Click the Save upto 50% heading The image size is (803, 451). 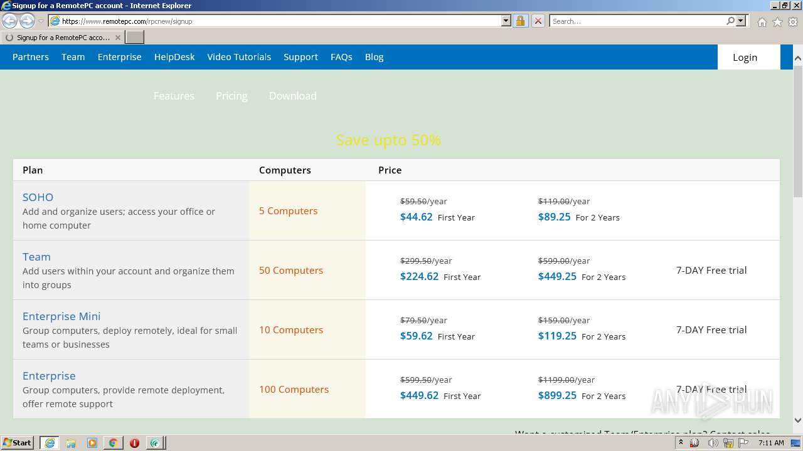[x=388, y=140]
